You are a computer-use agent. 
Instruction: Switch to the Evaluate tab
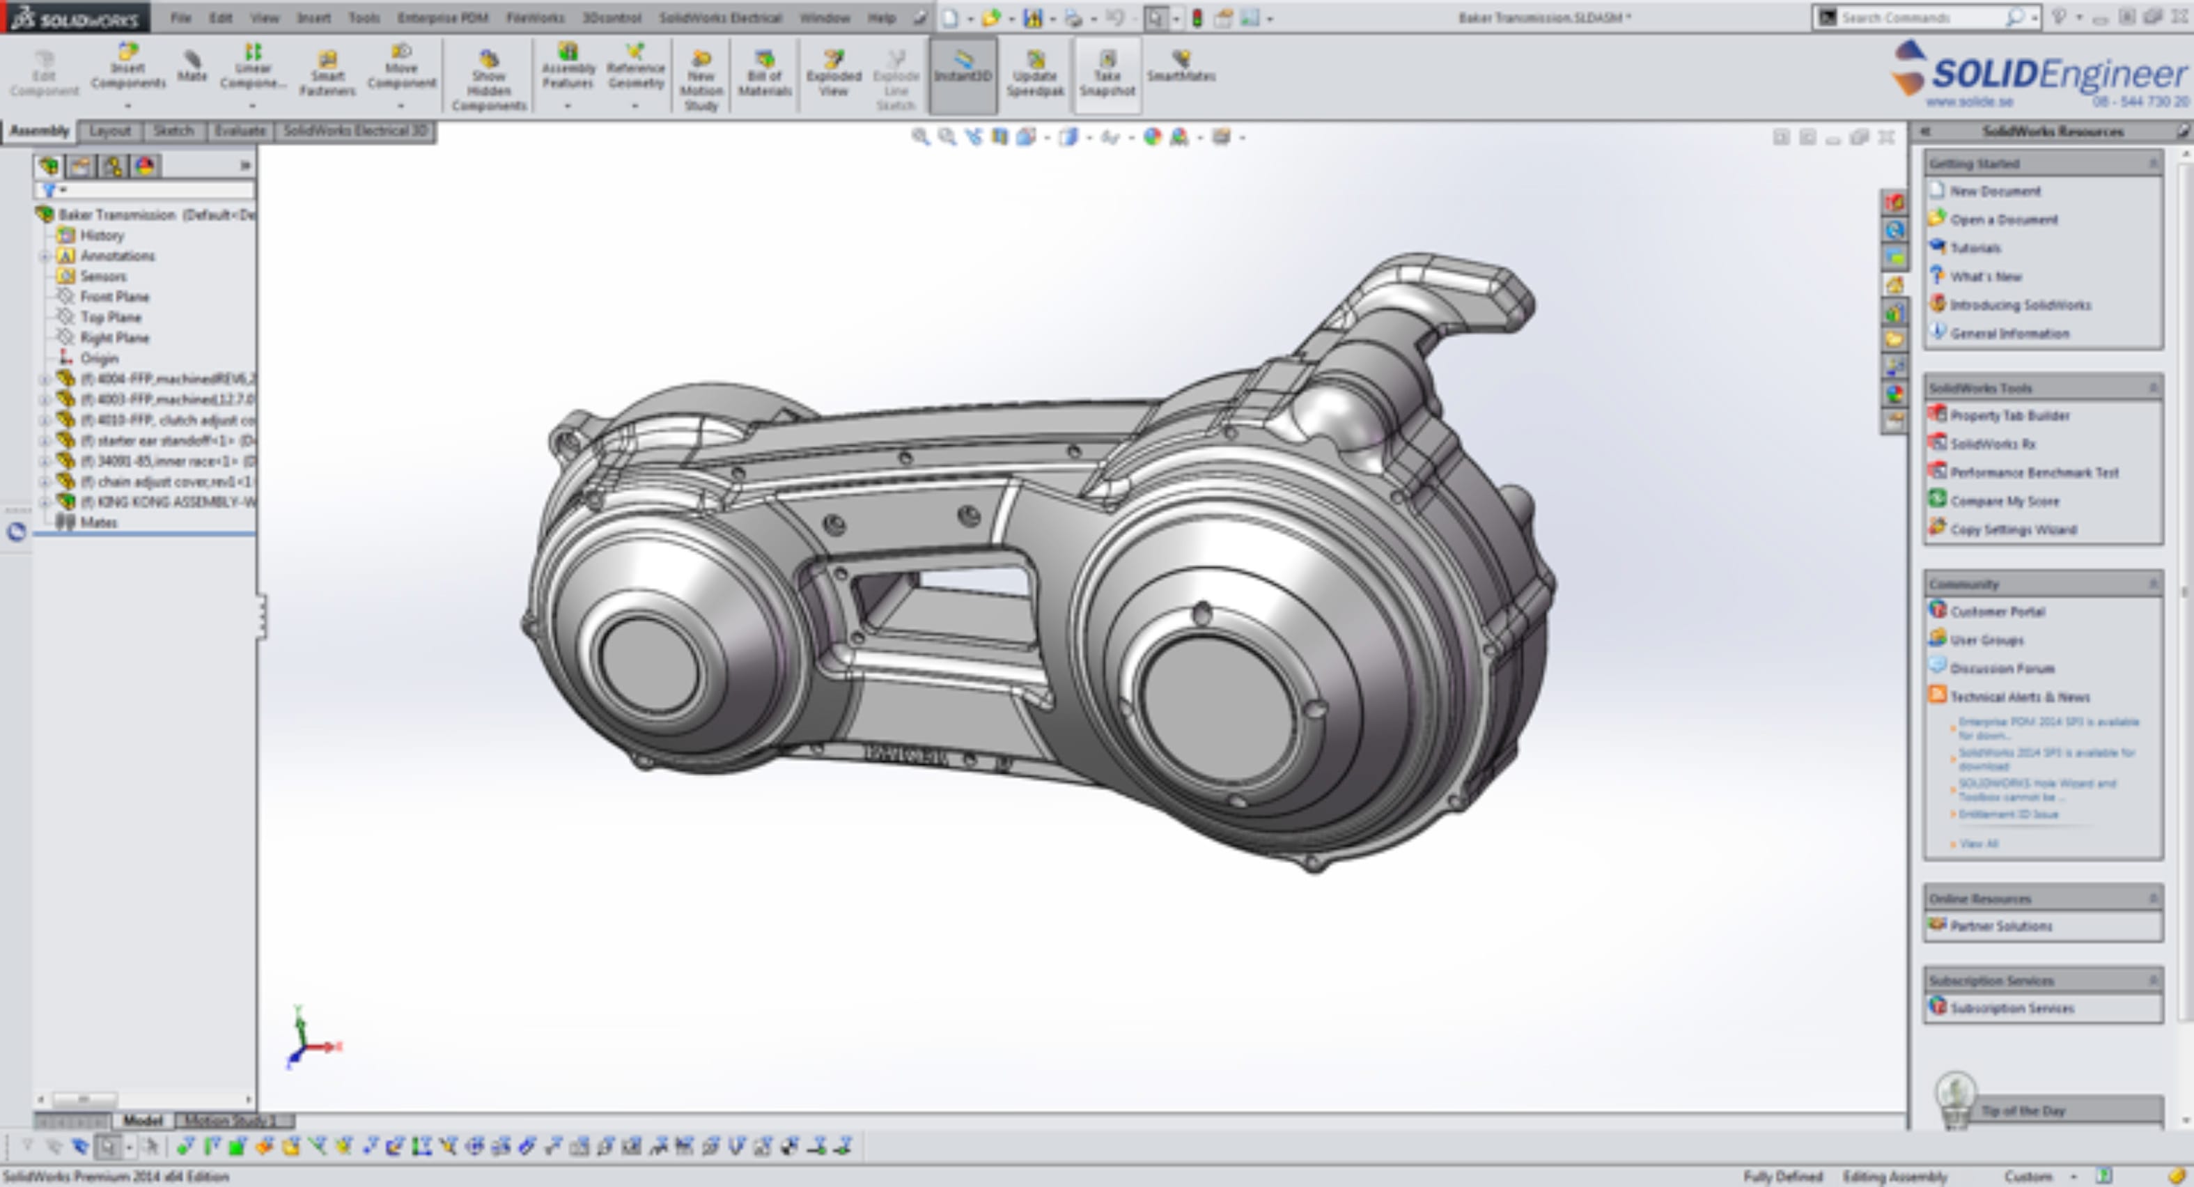[240, 131]
